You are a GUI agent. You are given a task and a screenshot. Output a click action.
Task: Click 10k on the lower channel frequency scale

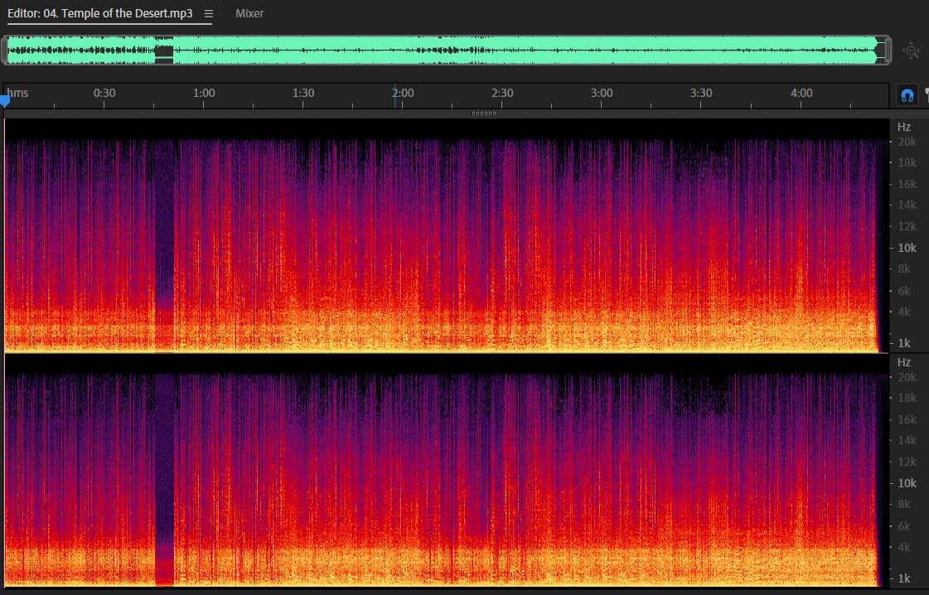click(907, 483)
